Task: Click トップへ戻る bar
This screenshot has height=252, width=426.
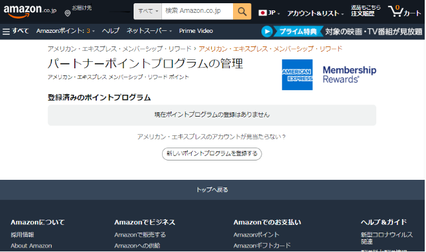Action: pos(212,189)
